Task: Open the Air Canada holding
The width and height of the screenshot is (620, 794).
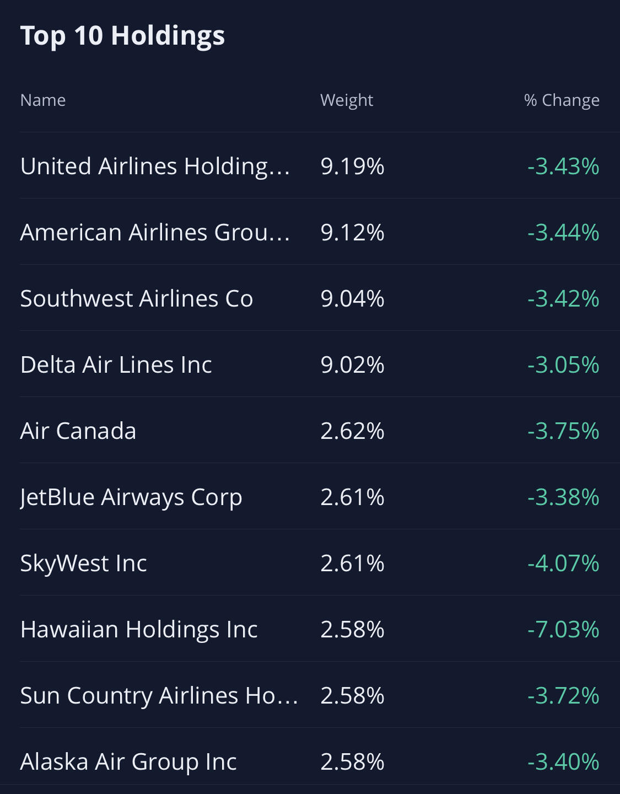Action: pos(78,431)
